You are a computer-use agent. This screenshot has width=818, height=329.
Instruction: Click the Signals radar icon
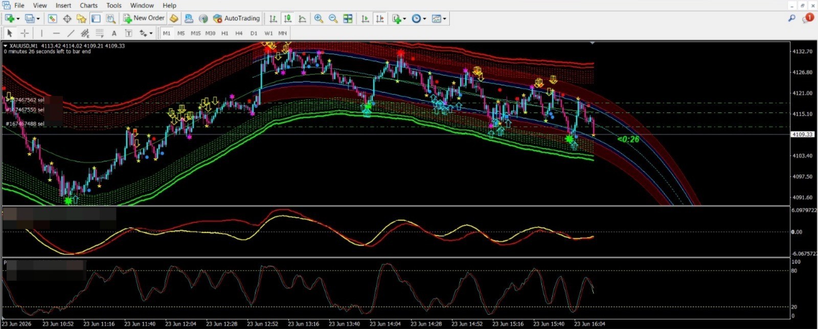[203, 18]
